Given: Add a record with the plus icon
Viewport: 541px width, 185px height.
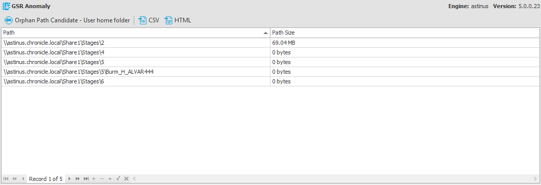Looking at the screenshot, I should pyautogui.click(x=94, y=179).
